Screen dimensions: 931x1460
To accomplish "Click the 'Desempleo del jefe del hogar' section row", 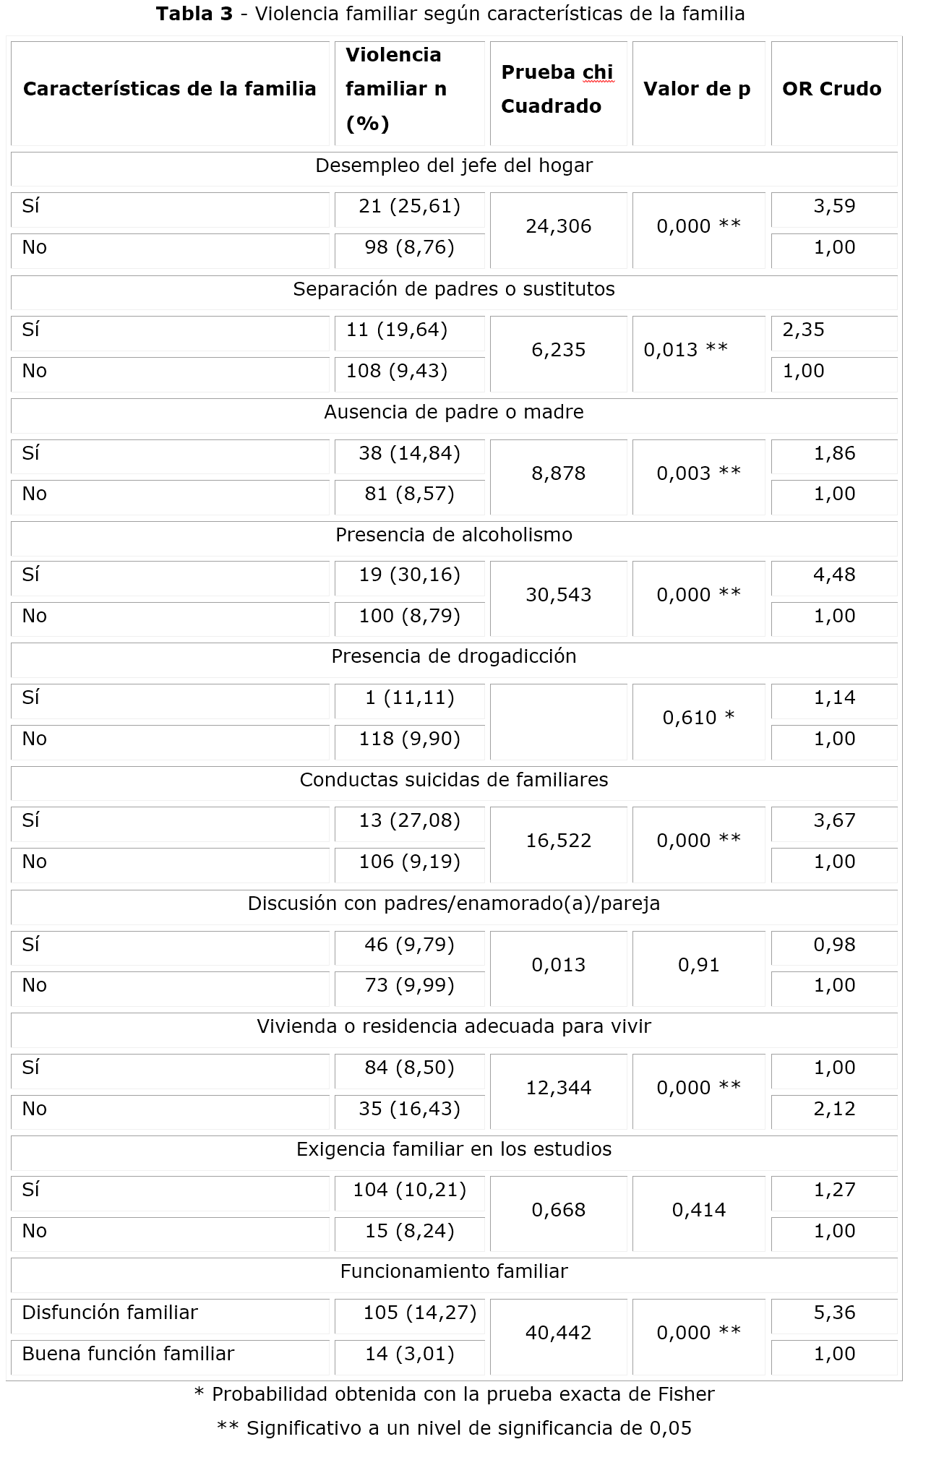I will pos(454,166).
